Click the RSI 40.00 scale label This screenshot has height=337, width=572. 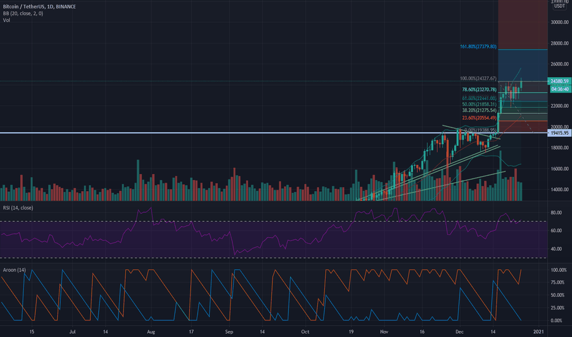coord(556,249)
